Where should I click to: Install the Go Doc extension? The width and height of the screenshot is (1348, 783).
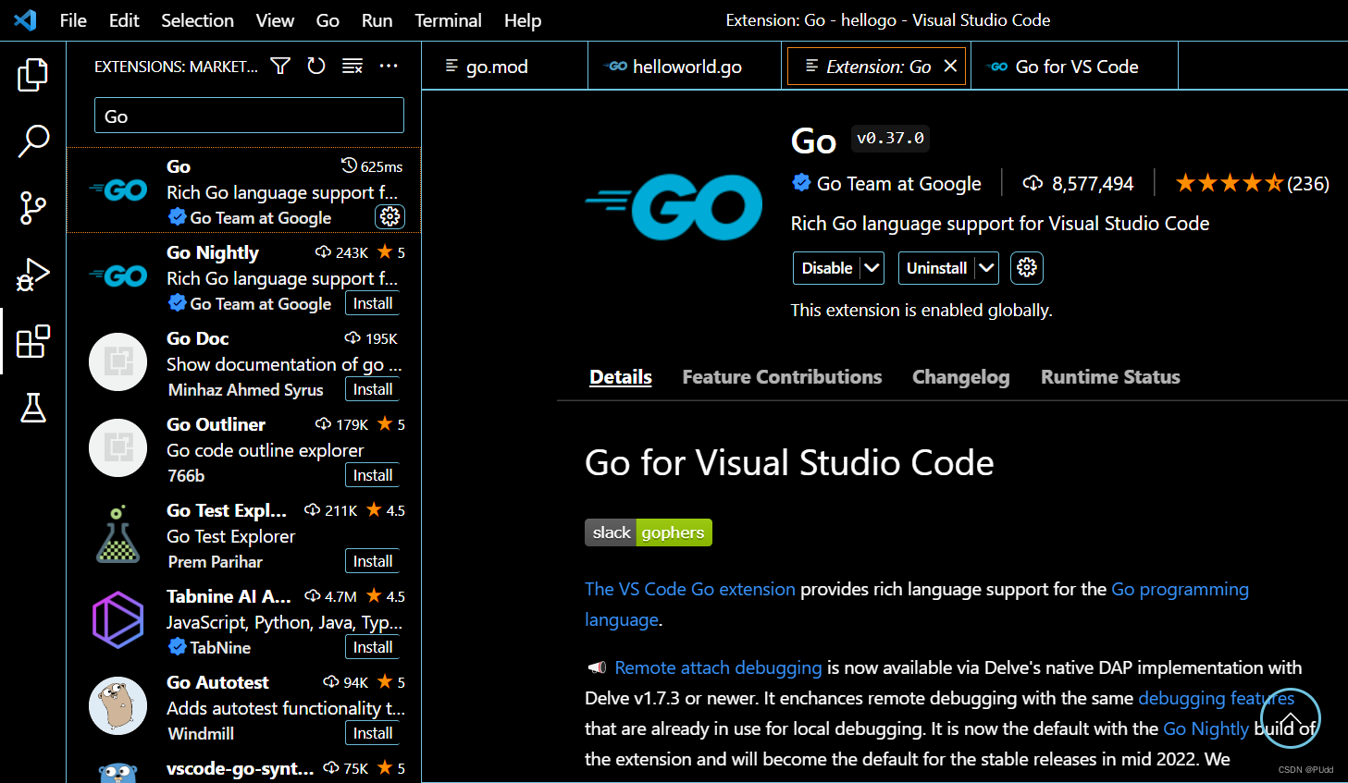click(373, 389)
